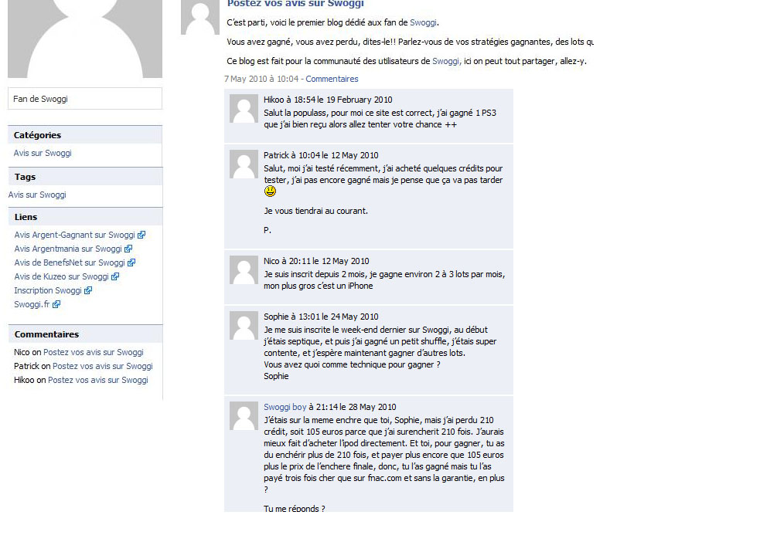Open Hikoo's recent comment post link
Image resolution: width=760 pixels, height=542 pixels.
(x=98, y=380)
